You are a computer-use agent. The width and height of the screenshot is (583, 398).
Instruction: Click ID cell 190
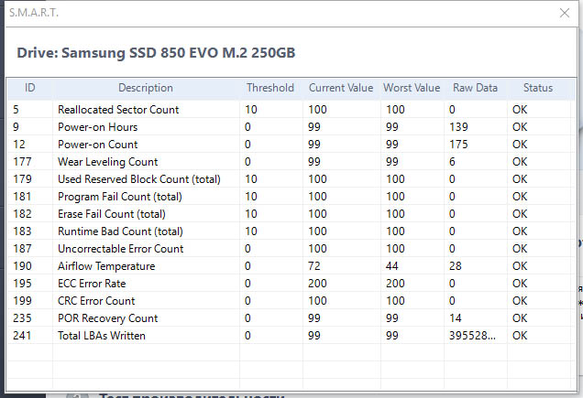tap(22, 266)
